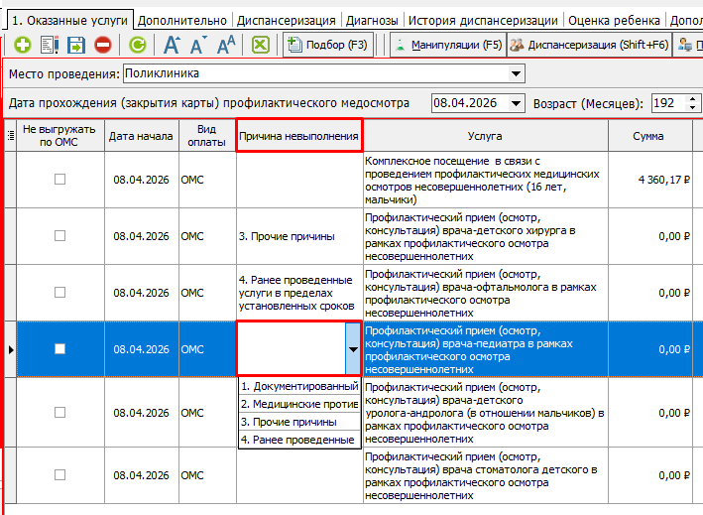
Task: Increment the 'Возраст (Месяцев)' spinner up arrow
Action: pyautogui.click(x=694, y=99)
